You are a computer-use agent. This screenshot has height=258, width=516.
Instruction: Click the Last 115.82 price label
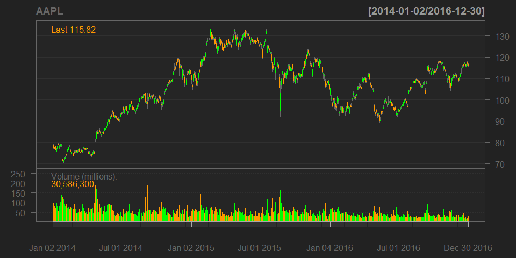click(x=74, y=30)
